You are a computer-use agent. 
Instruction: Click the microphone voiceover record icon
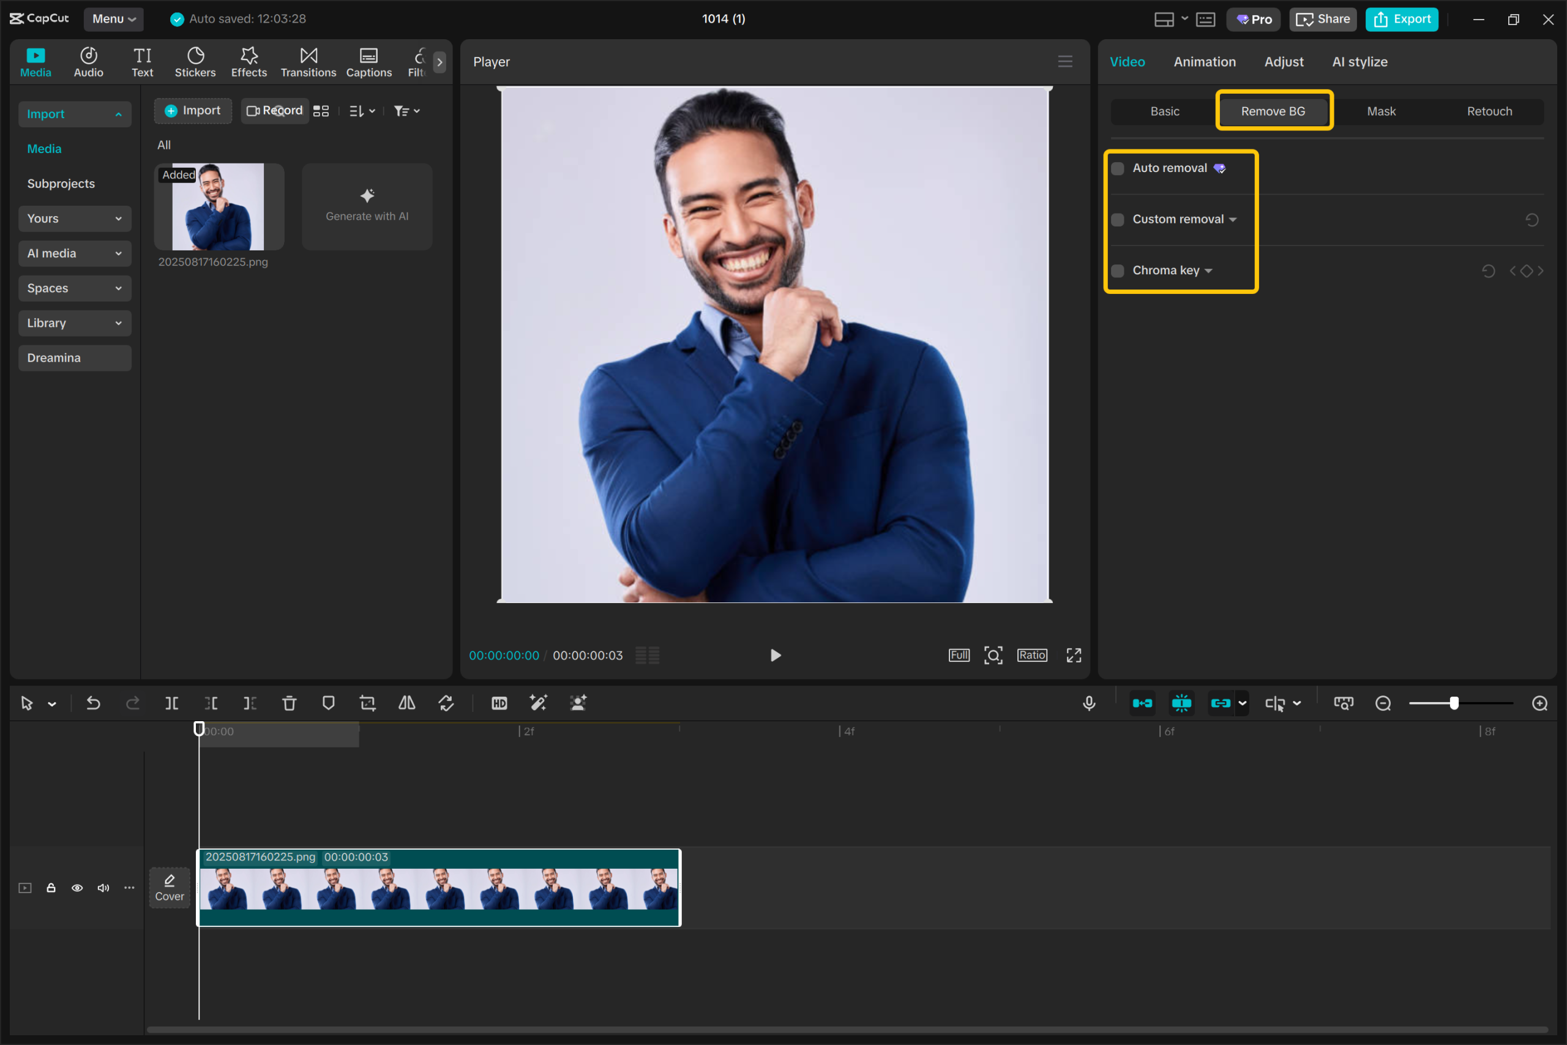tap(1089, 703)
